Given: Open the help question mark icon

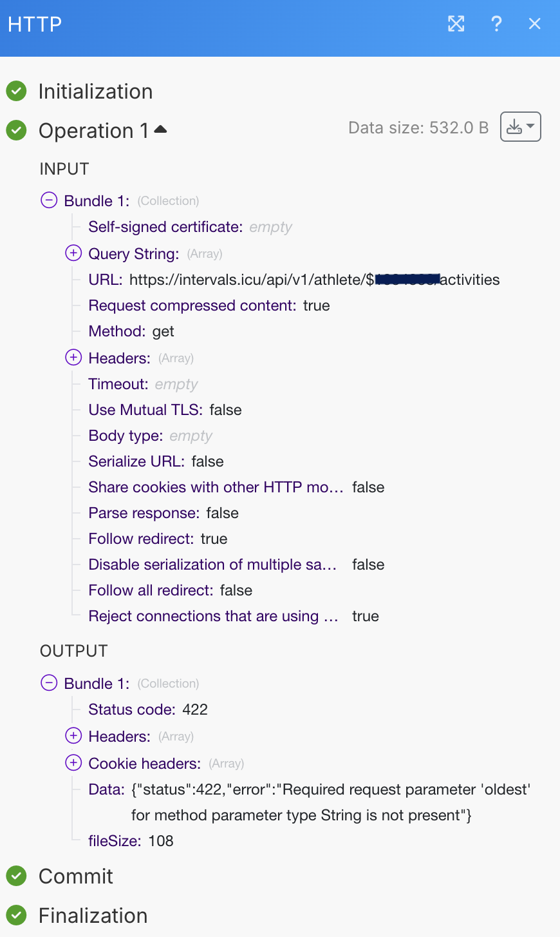Looking at the screenshot, I should point(496,24).
